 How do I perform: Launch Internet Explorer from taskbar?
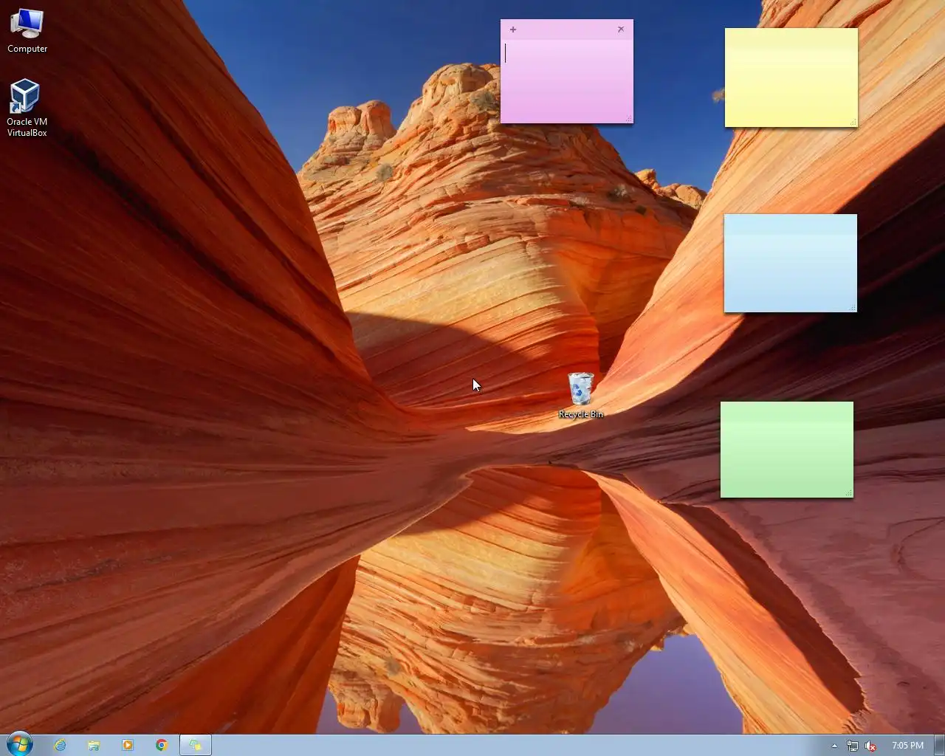(60, 745)
